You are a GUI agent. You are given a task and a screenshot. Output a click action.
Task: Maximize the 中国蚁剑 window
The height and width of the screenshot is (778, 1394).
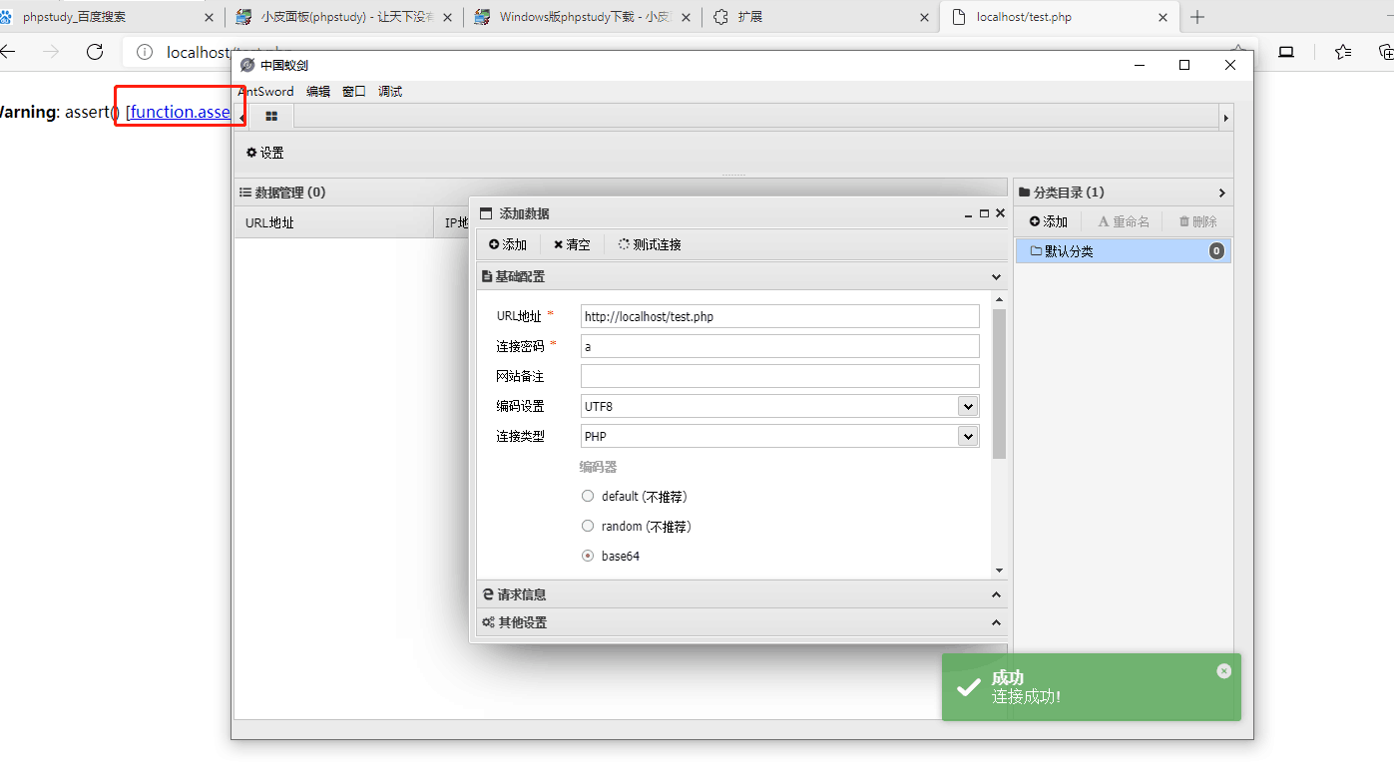(x=1184, y=65)
